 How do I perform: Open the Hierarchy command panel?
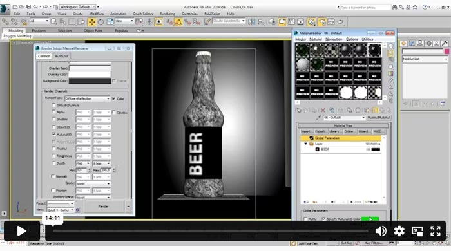[x=420, y=43]
